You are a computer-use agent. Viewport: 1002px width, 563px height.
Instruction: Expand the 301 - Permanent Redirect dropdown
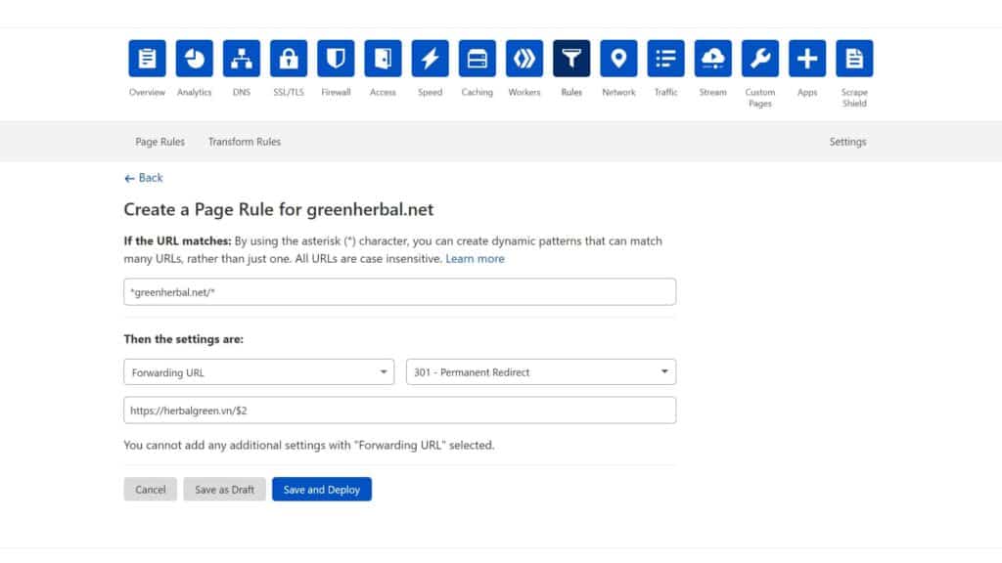tap(540, 372)
